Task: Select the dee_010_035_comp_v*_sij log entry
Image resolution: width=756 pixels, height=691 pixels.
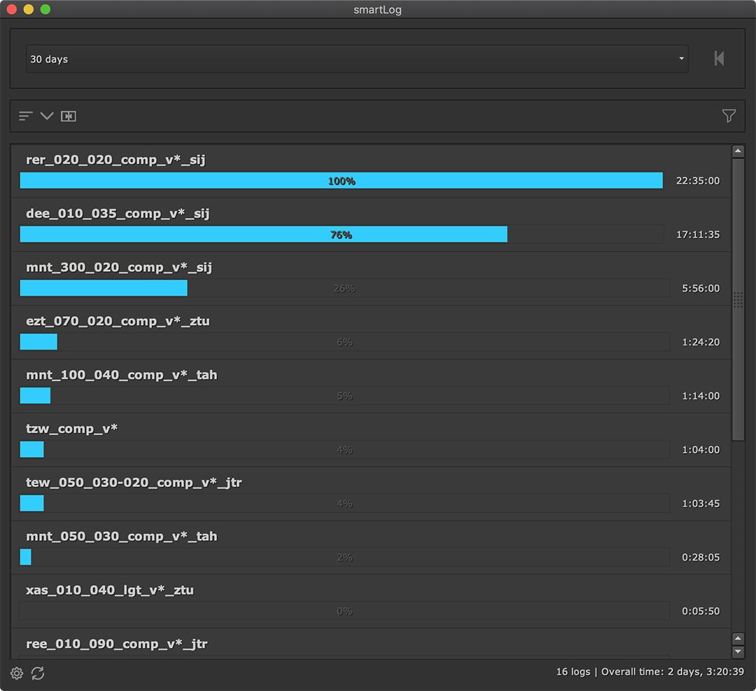Action: click(118, 214)
